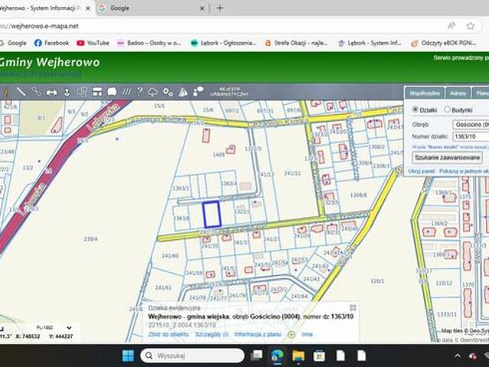Open the question mark help tool
Image resolution: width=489 pixels, height=367 pixels.
139,91
